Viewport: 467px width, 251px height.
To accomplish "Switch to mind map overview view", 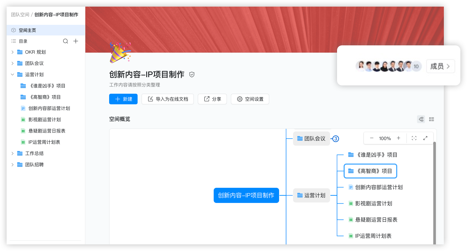I will point(421,119).
